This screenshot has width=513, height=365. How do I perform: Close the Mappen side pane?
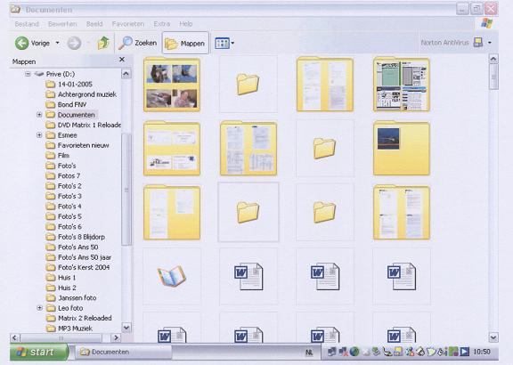(x=122, y=60)
